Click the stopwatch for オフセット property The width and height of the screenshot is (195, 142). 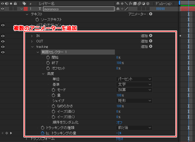coord(48,68)
